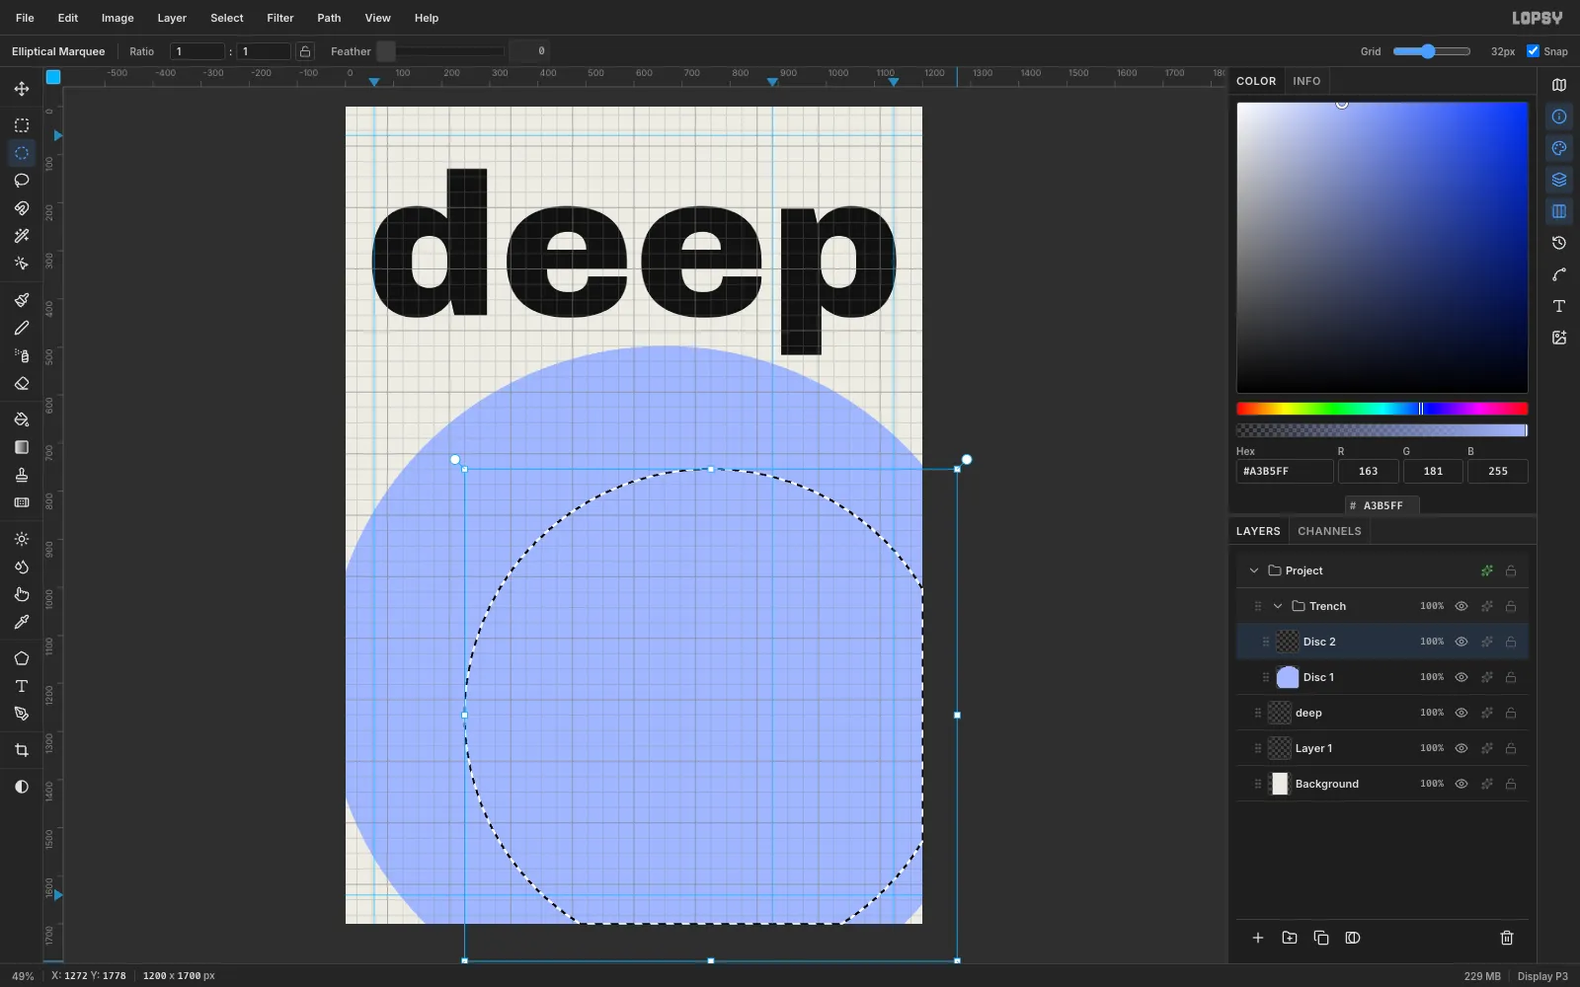The height and width of the screenshot is (987, 1580).
Task: Create a new layer group folder
Action: point(1290,938)
